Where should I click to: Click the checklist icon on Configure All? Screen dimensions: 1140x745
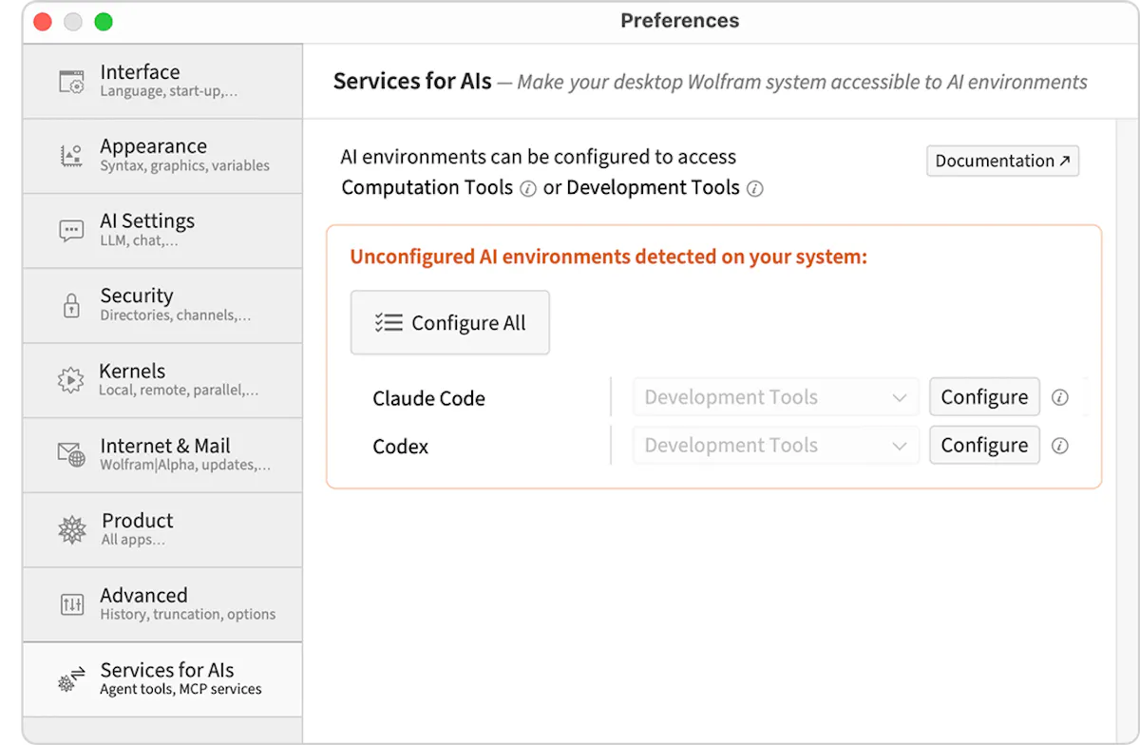(x=389, y=323)
